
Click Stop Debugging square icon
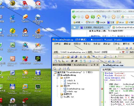[x=127, y=48]
